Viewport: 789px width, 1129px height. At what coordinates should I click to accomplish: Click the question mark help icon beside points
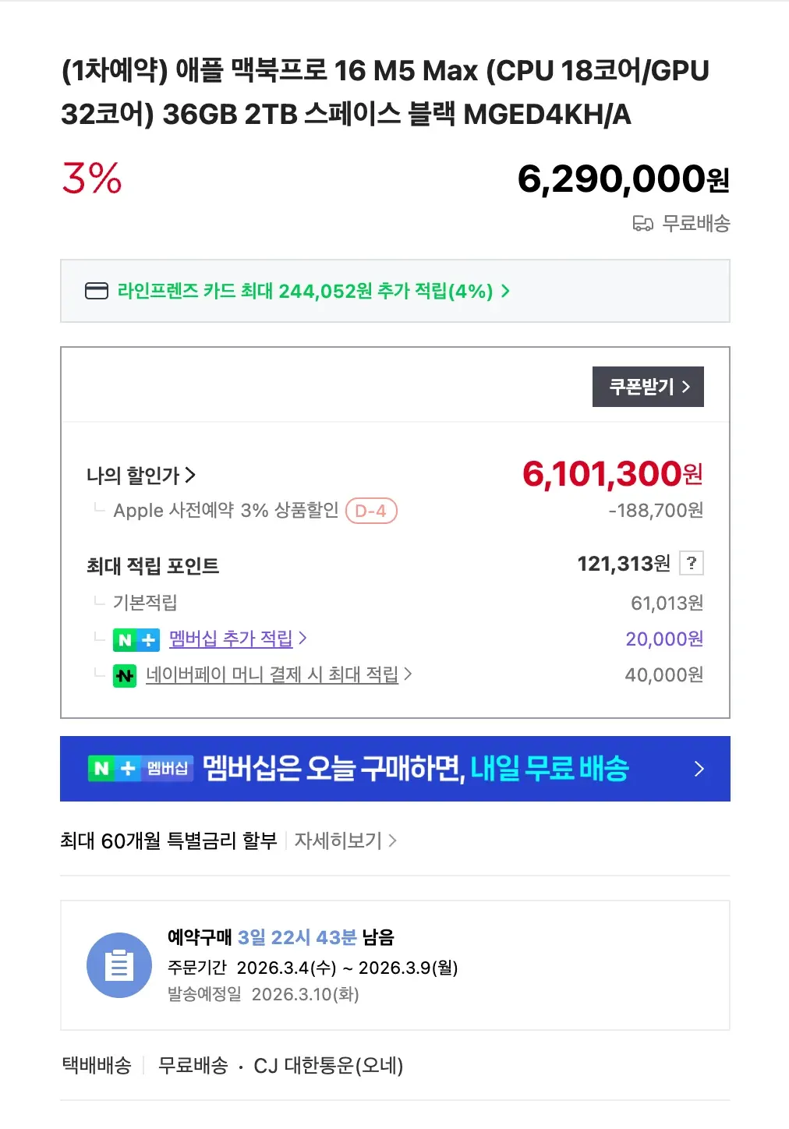click(692, 563)
